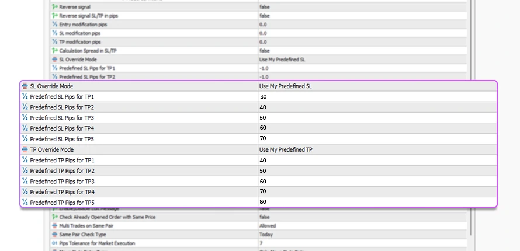Screen dimensions: 520x251
Task: Select the Predefined SL Pips for TP3 row label
Action: tap(62, 118)
